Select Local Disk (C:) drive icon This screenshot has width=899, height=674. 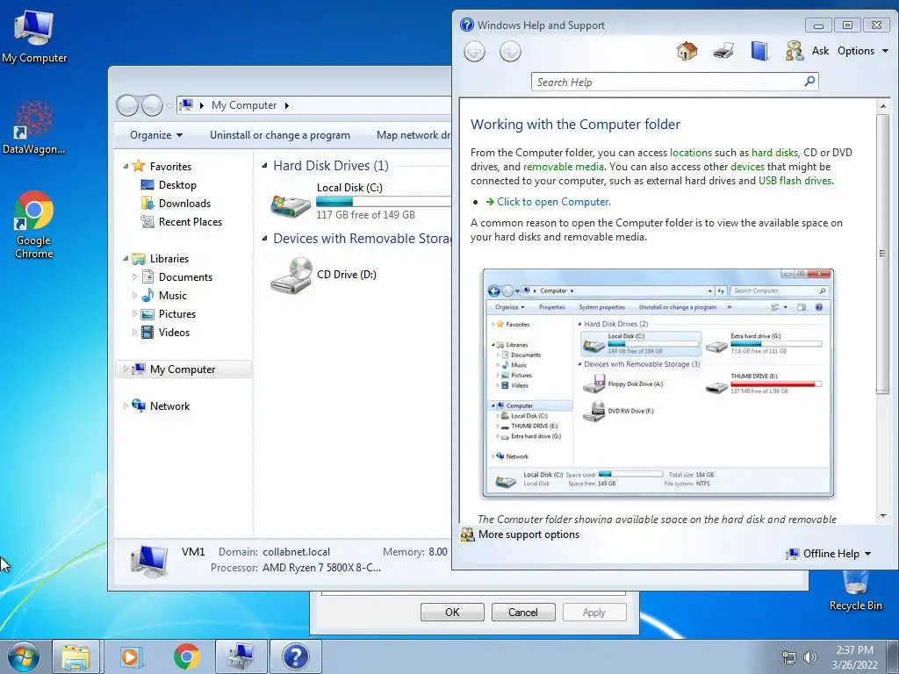[291, 204]
